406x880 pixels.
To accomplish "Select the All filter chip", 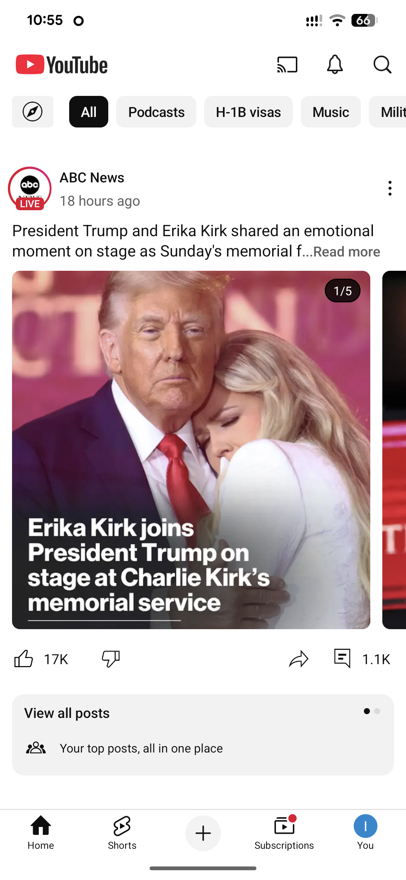I will coord(89,112).
